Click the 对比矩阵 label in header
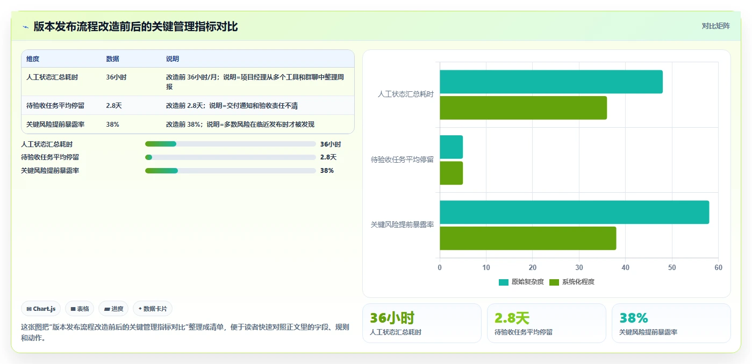The image size is (752, 364). point(716,26)
